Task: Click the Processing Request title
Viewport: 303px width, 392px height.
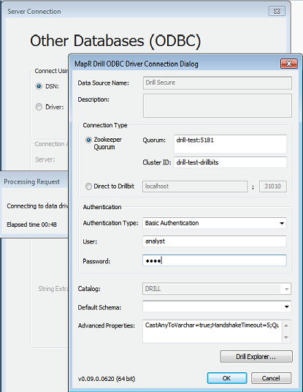Action: point(31,182)
